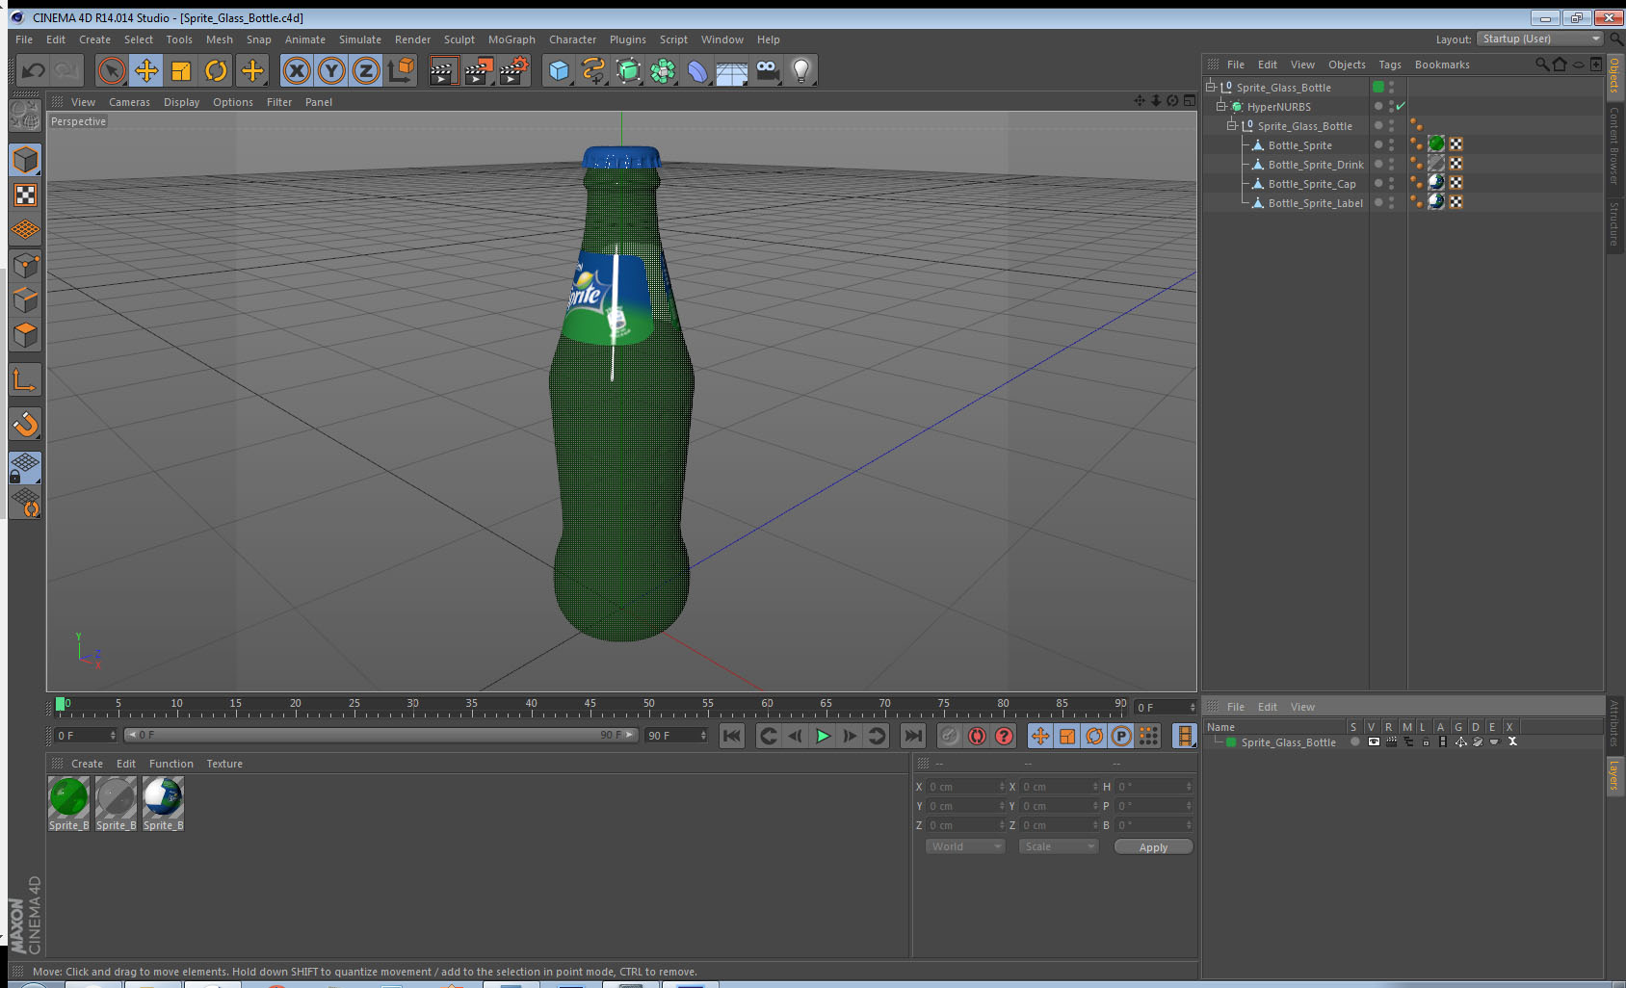Open Render Settings
1626x988 pixels.
point(514,70)
